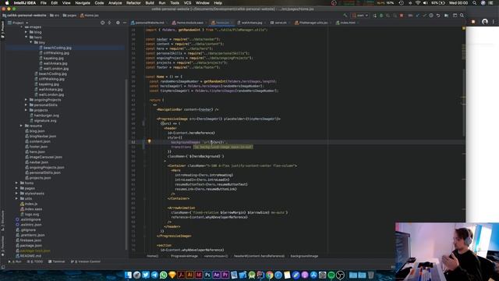Open the VCS menu

(187, 3)
